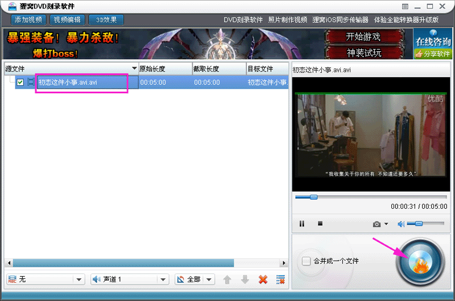Move the selected file down with the down arrow

point(245,279)
